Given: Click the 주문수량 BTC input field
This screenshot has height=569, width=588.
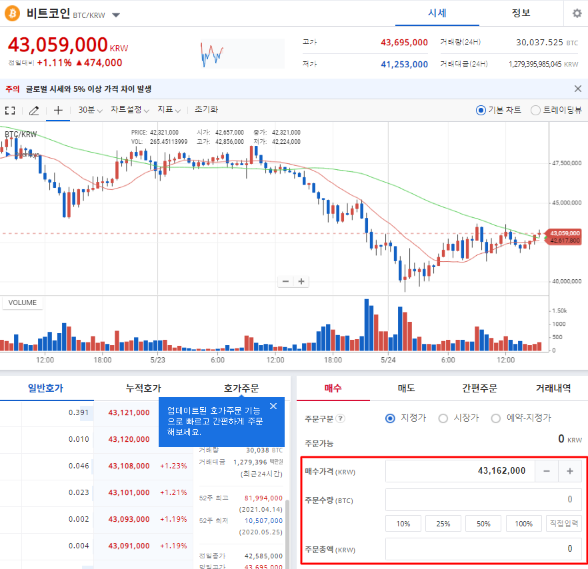Looking at the screenshot, I should [483, 499].
